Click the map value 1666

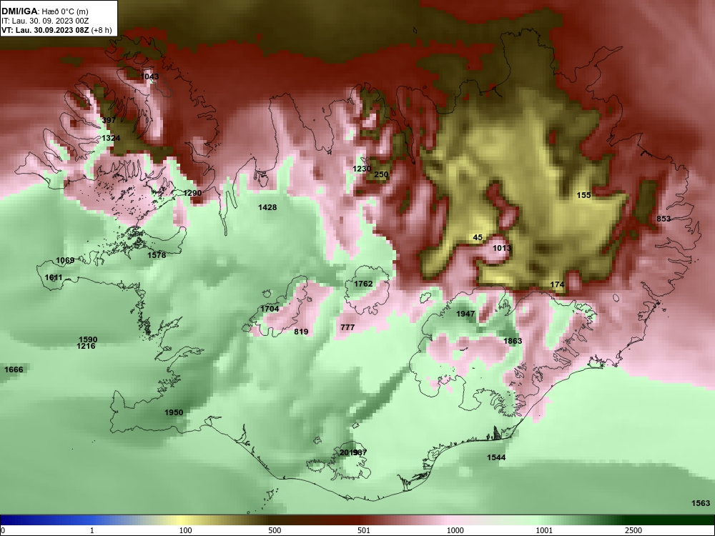(x=13, y=369)
